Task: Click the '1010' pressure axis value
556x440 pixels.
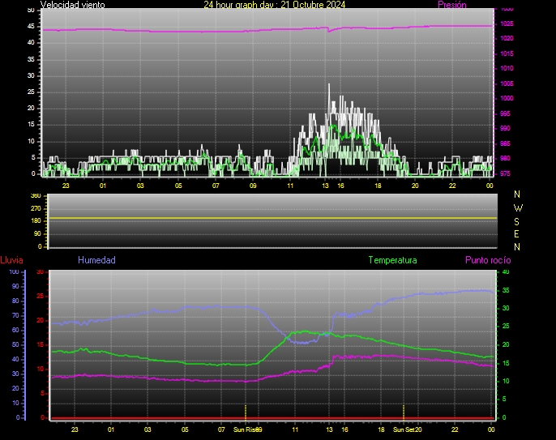Action: 507,68
